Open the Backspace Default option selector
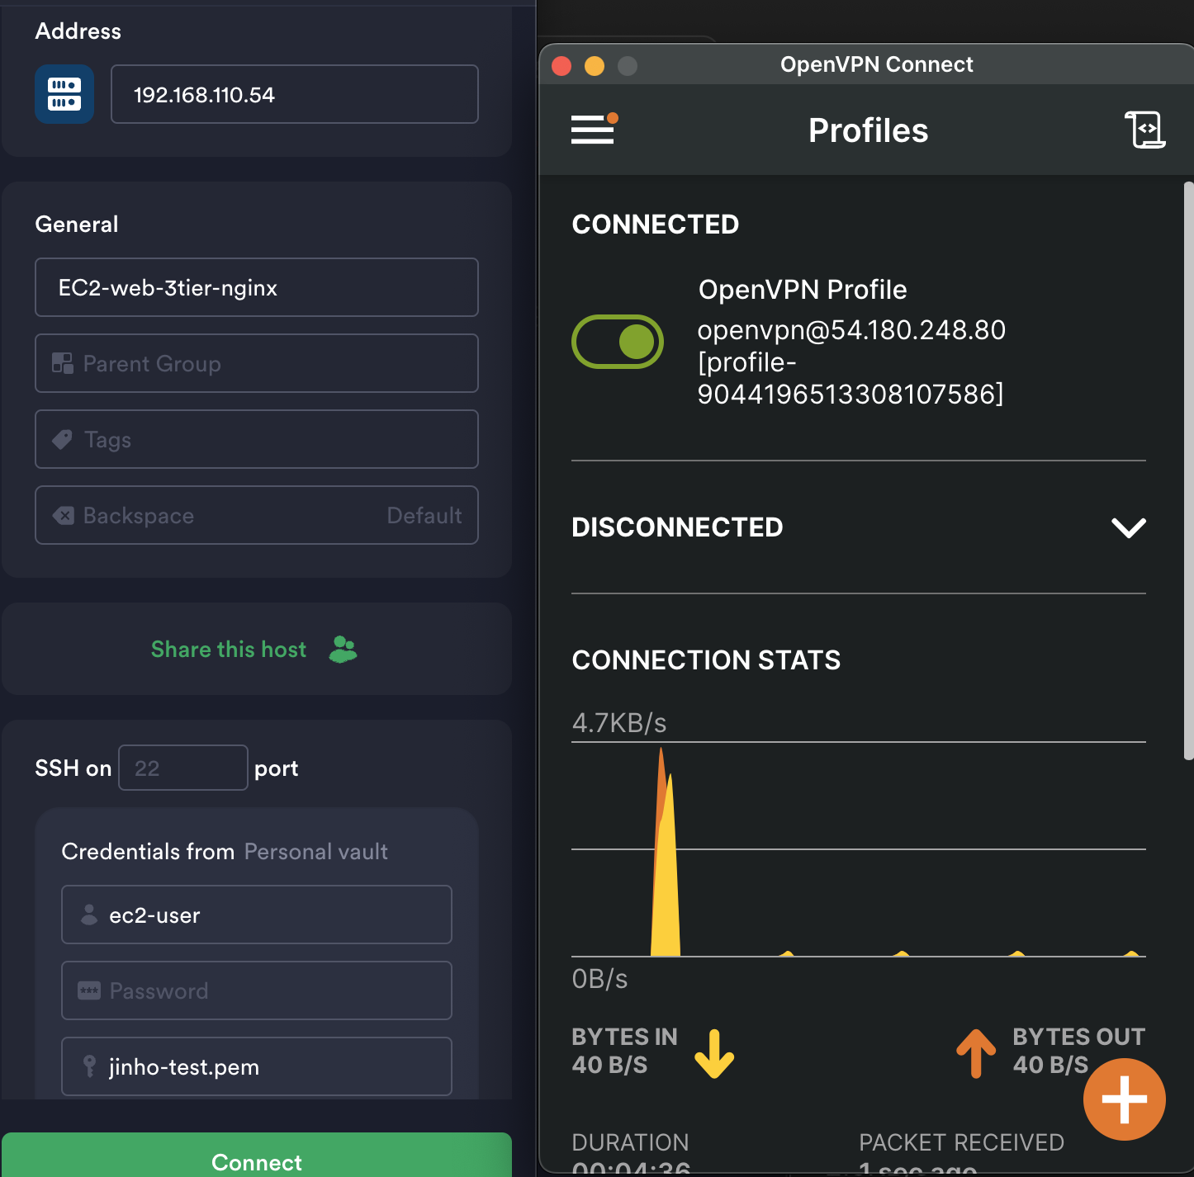This screenshot has height=1177, width=1194. [x=424, y=515]
